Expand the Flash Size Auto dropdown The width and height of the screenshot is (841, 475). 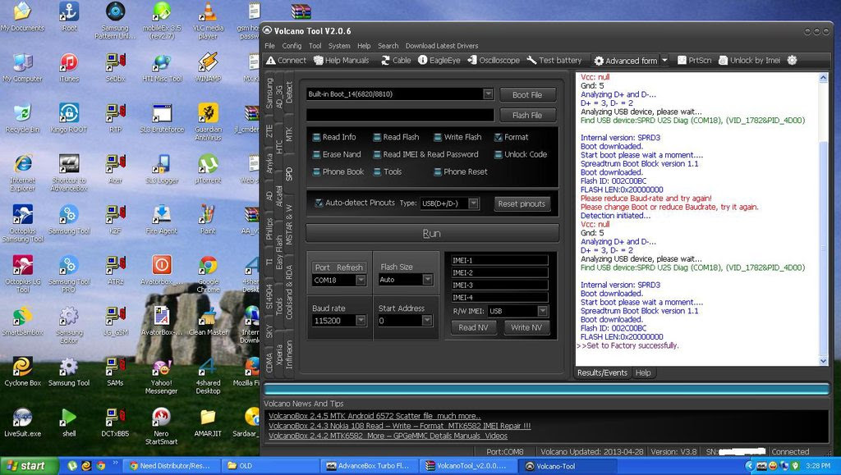(427, 280)
